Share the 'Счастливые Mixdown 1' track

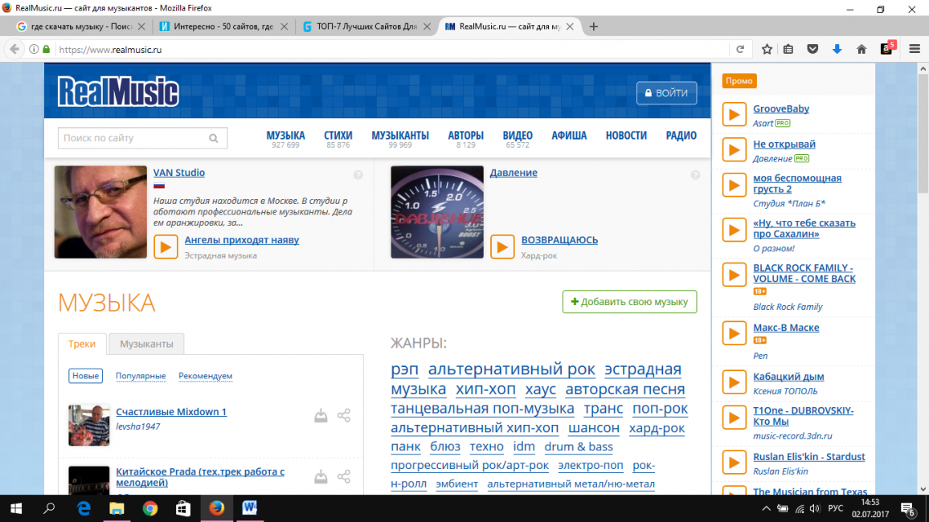coord(344,415)
